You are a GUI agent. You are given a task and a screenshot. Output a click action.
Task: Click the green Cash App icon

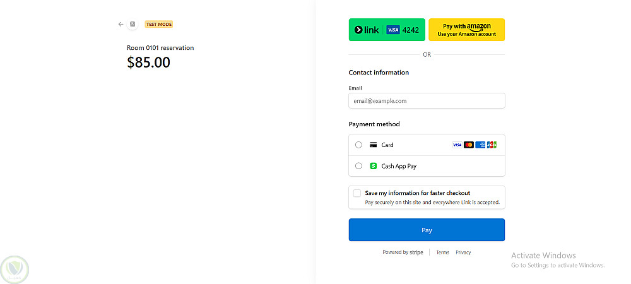click(374, 166)
